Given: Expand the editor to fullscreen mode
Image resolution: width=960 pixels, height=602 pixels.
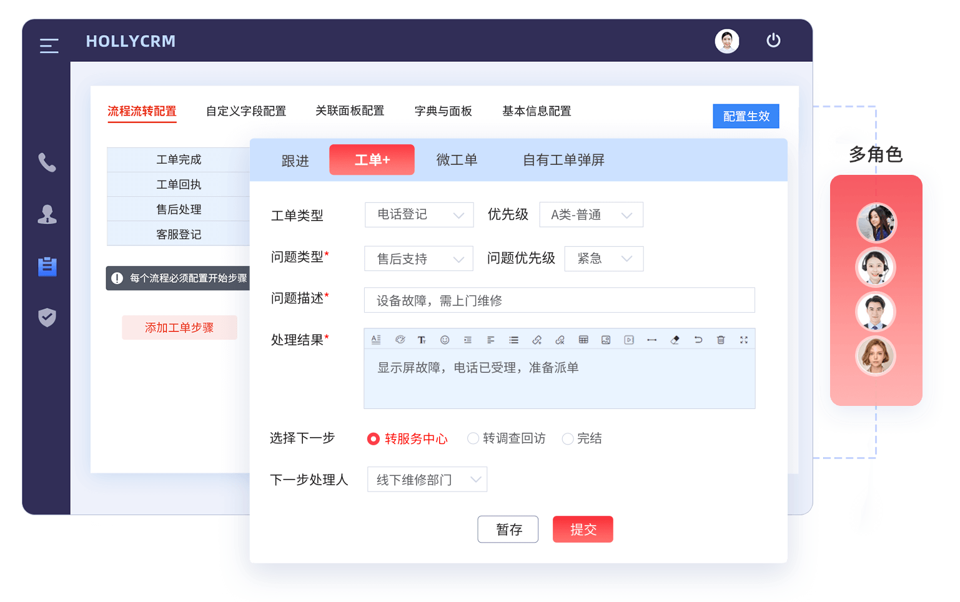Looking at the screenshot, I should click(x=743, y=339).
